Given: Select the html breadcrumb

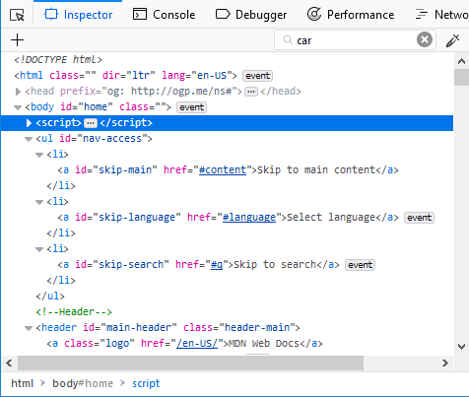Looking at the screenshot, I should click(x=22, y=383).
